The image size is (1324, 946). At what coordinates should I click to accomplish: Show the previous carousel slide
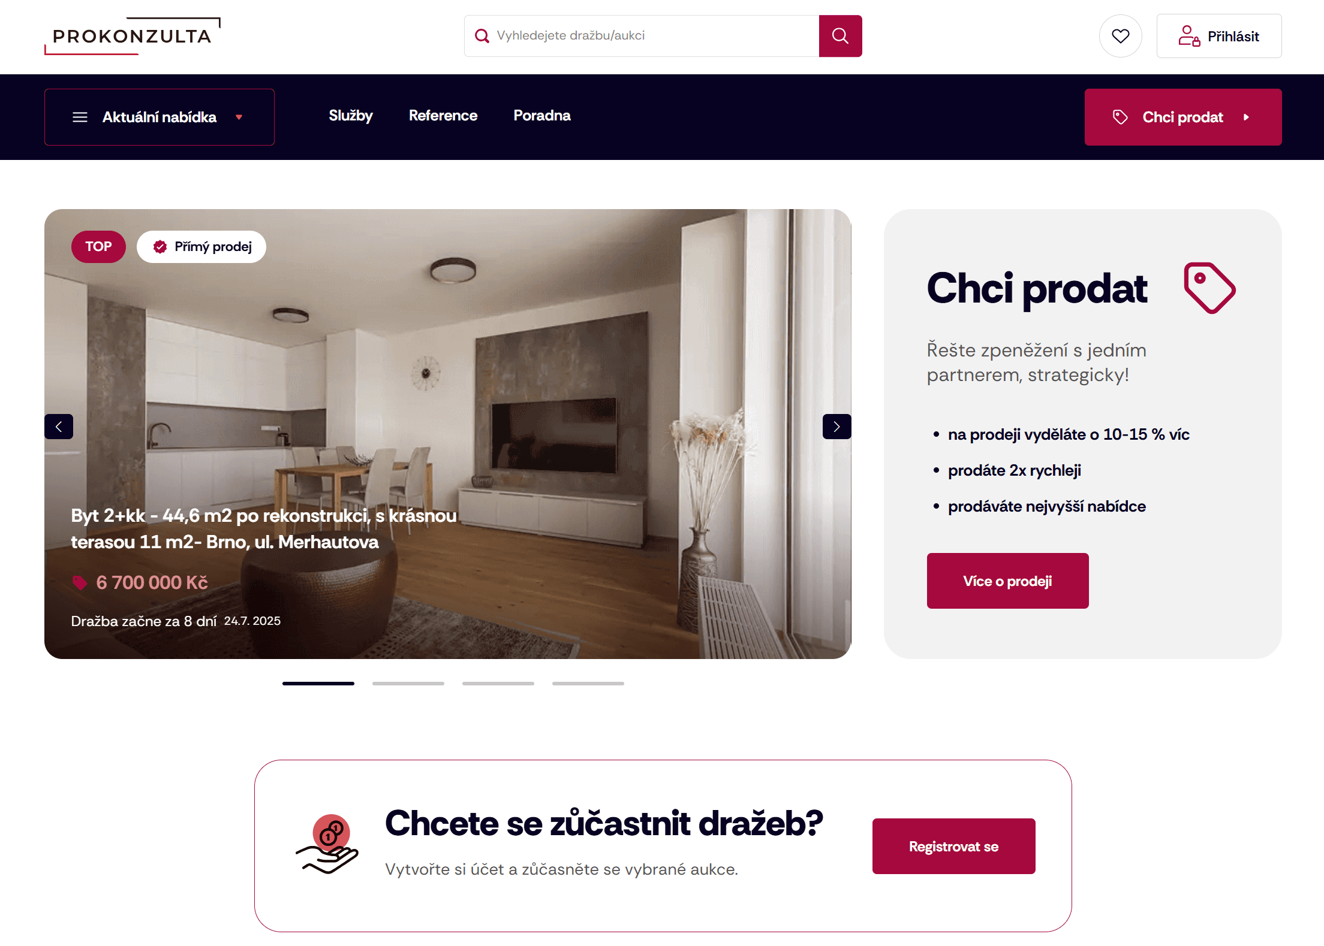click(59, 427)
